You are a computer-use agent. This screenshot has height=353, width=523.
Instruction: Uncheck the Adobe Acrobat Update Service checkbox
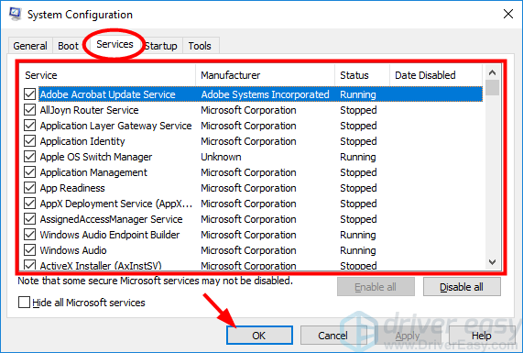coord(29,94)
